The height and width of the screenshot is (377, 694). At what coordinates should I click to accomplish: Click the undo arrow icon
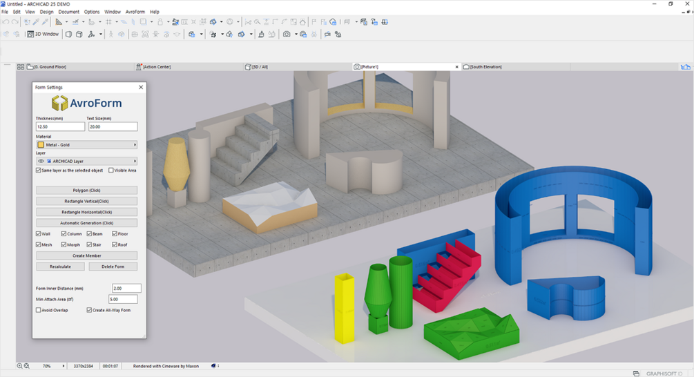pos(6,21)
